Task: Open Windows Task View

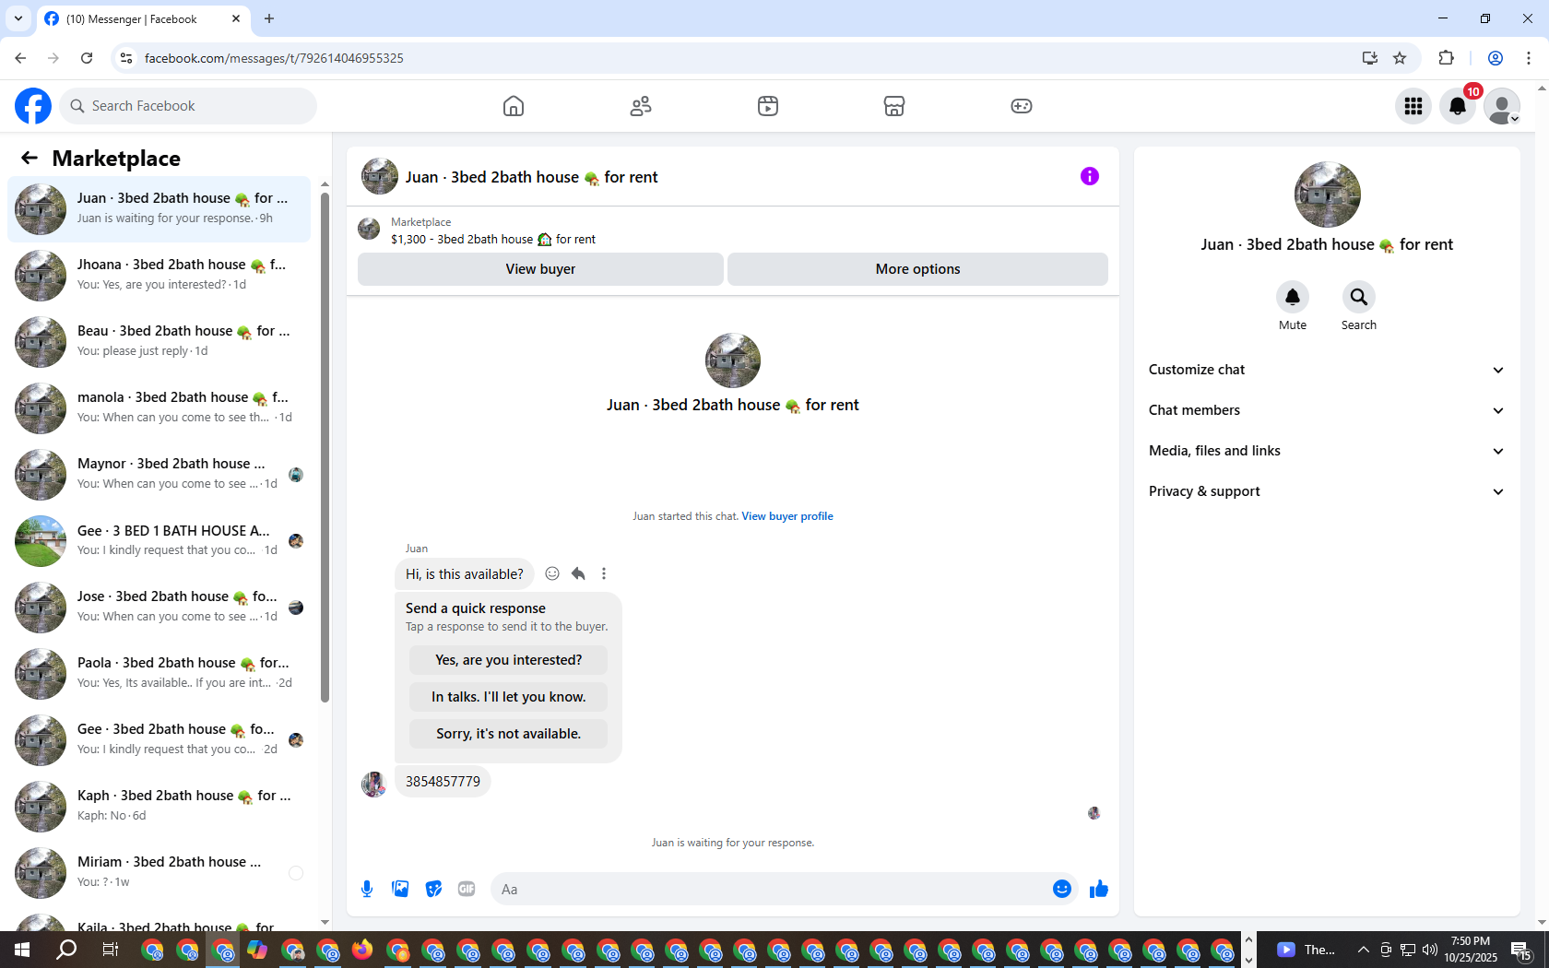Action: coord(110,950)
